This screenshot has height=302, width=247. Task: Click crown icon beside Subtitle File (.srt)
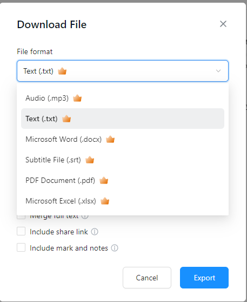coord(90,160)
